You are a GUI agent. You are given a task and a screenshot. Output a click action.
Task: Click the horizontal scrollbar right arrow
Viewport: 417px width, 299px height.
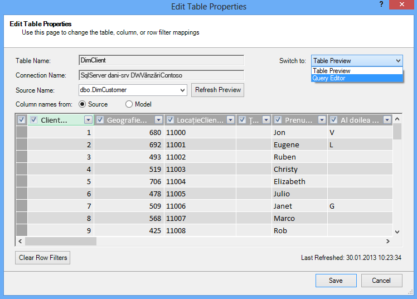coord(388,242)
